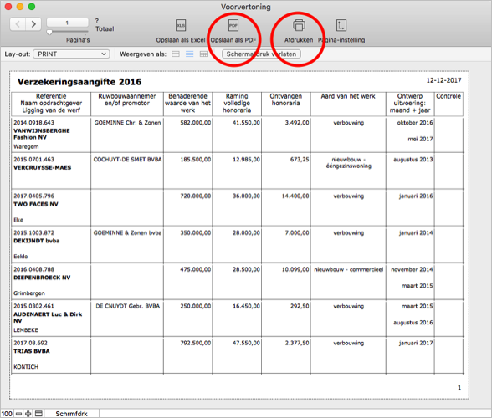Click value 185.500,00
This screenshot has height=418, width=492.
[x=196, y=160]
